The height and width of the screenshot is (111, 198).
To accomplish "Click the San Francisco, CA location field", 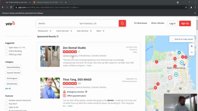I will click(x=98, y=23).
